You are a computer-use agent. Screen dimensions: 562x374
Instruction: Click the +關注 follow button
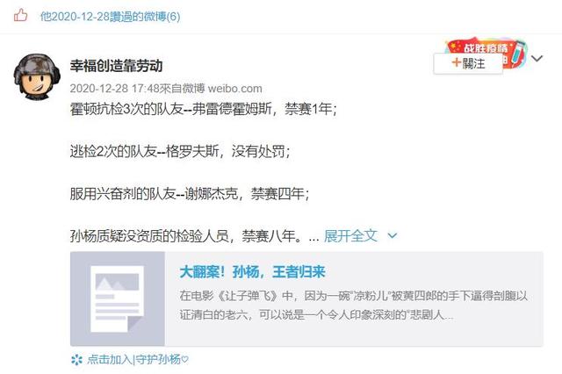pyautogui.click(x=468, y=64)
